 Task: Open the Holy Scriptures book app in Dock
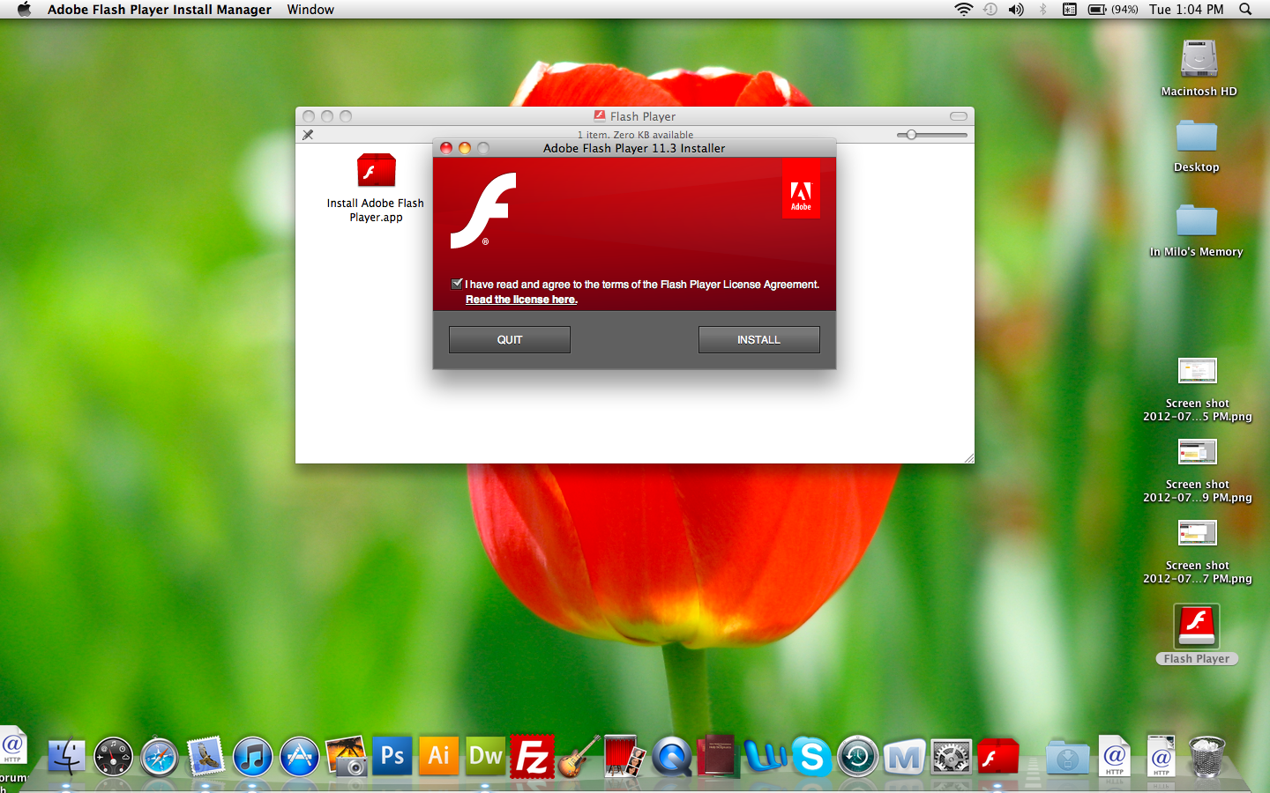718,756
